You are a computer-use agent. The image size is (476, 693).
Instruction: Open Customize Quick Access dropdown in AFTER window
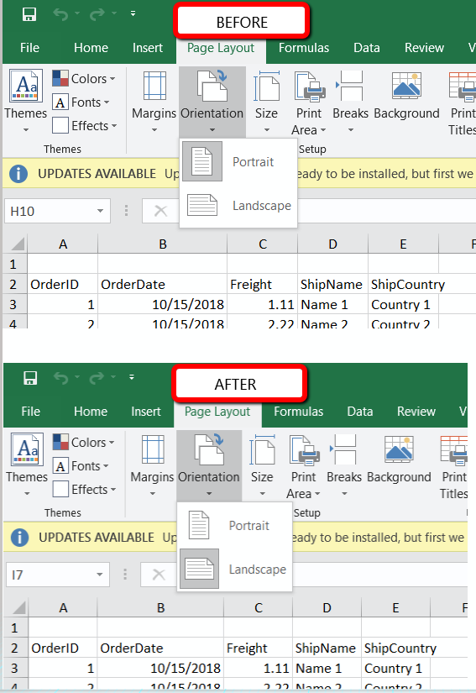(132, 377)
